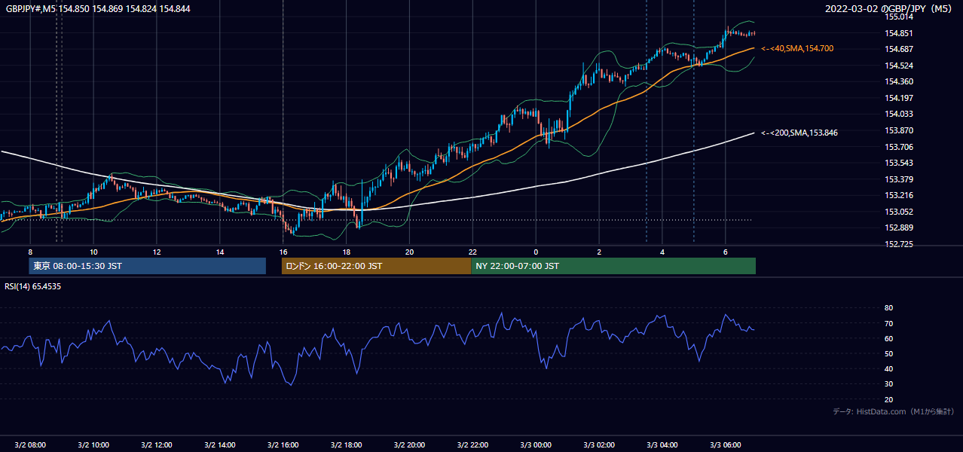Click hour label 22 below the price chart
The width and height of the screenshot is (963, 452).
pyautogui.click(x=473, y=252)
